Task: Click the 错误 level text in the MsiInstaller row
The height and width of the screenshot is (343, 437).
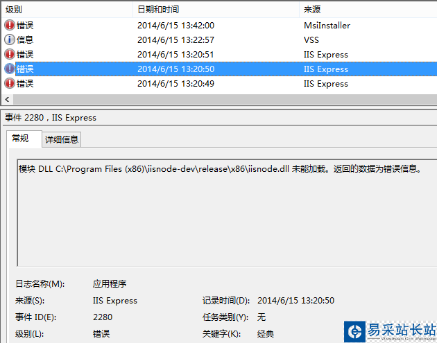Action: click(x=25, y=26)
